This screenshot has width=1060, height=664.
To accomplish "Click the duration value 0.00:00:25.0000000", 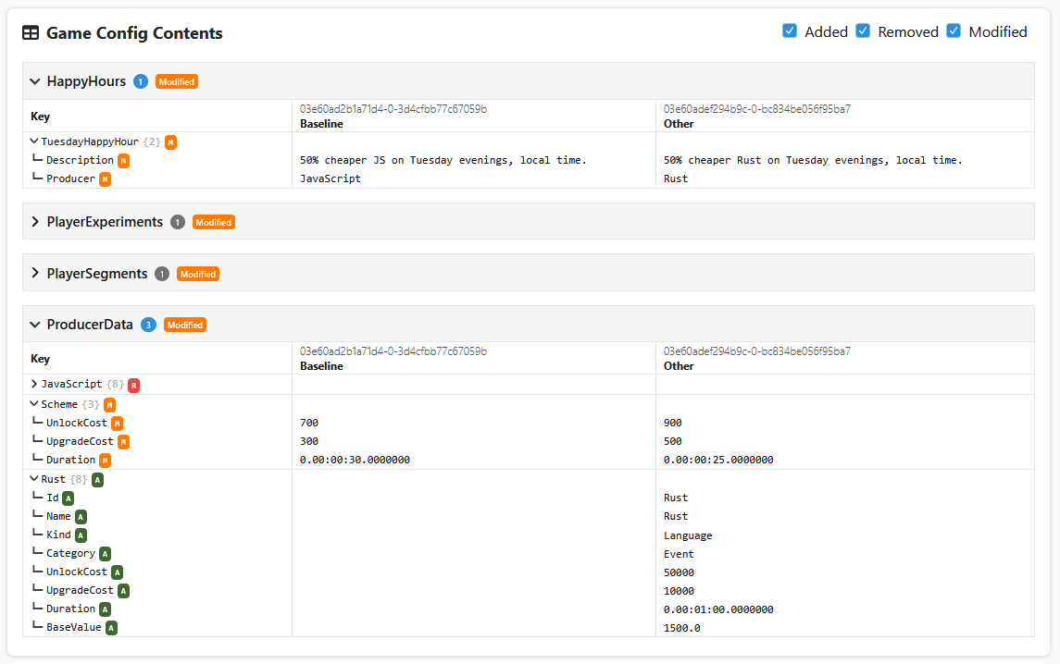I will click(718, 460).
